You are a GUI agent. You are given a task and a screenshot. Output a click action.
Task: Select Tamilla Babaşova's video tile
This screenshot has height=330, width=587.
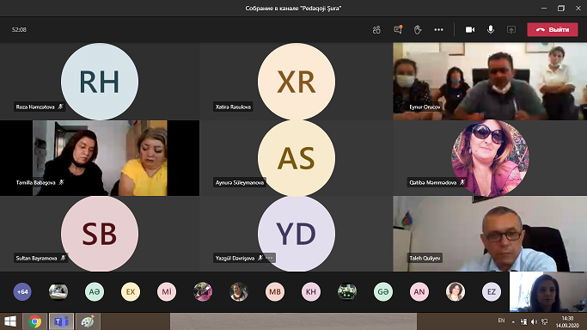(x=100, y=158)
